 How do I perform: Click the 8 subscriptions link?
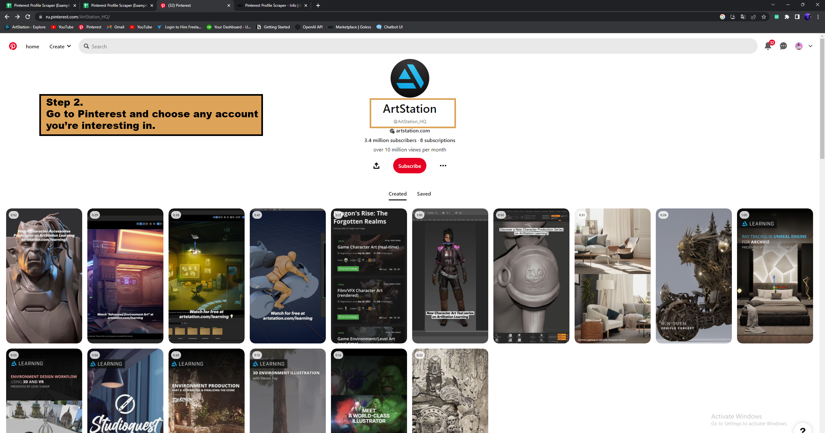(x=438, y=140)
